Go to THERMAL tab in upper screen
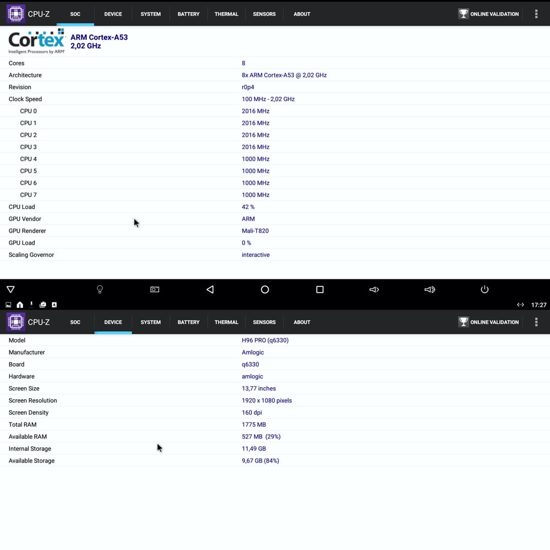The width and height of the screenshot is (550, 550). coord(226,14)
